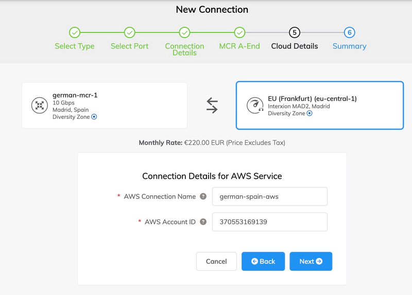Click the AWS Connection Name label
Viewport: 412px width, 295px height.
[x=160, y=196]
